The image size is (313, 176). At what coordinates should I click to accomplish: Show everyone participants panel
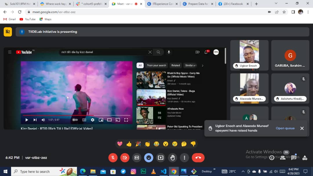point(283,158)
